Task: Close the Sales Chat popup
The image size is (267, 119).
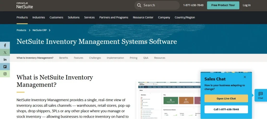Action: pyautogui.click(x=245, y=77)
